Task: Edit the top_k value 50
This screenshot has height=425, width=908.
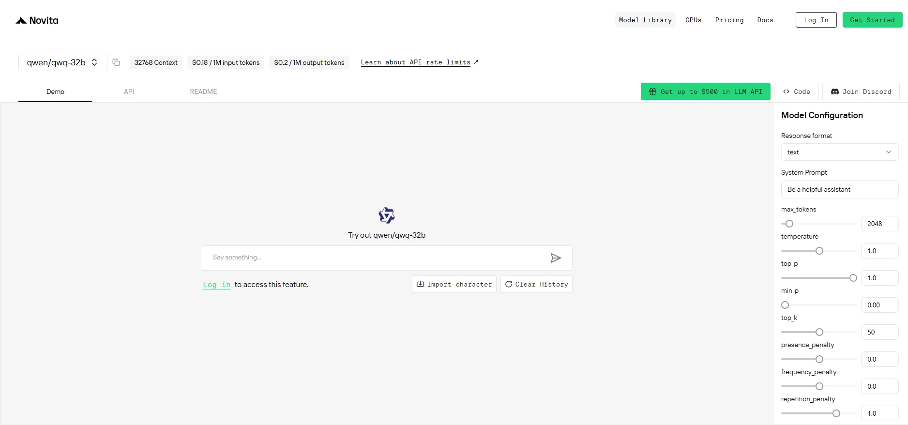Action: [880, 332]
